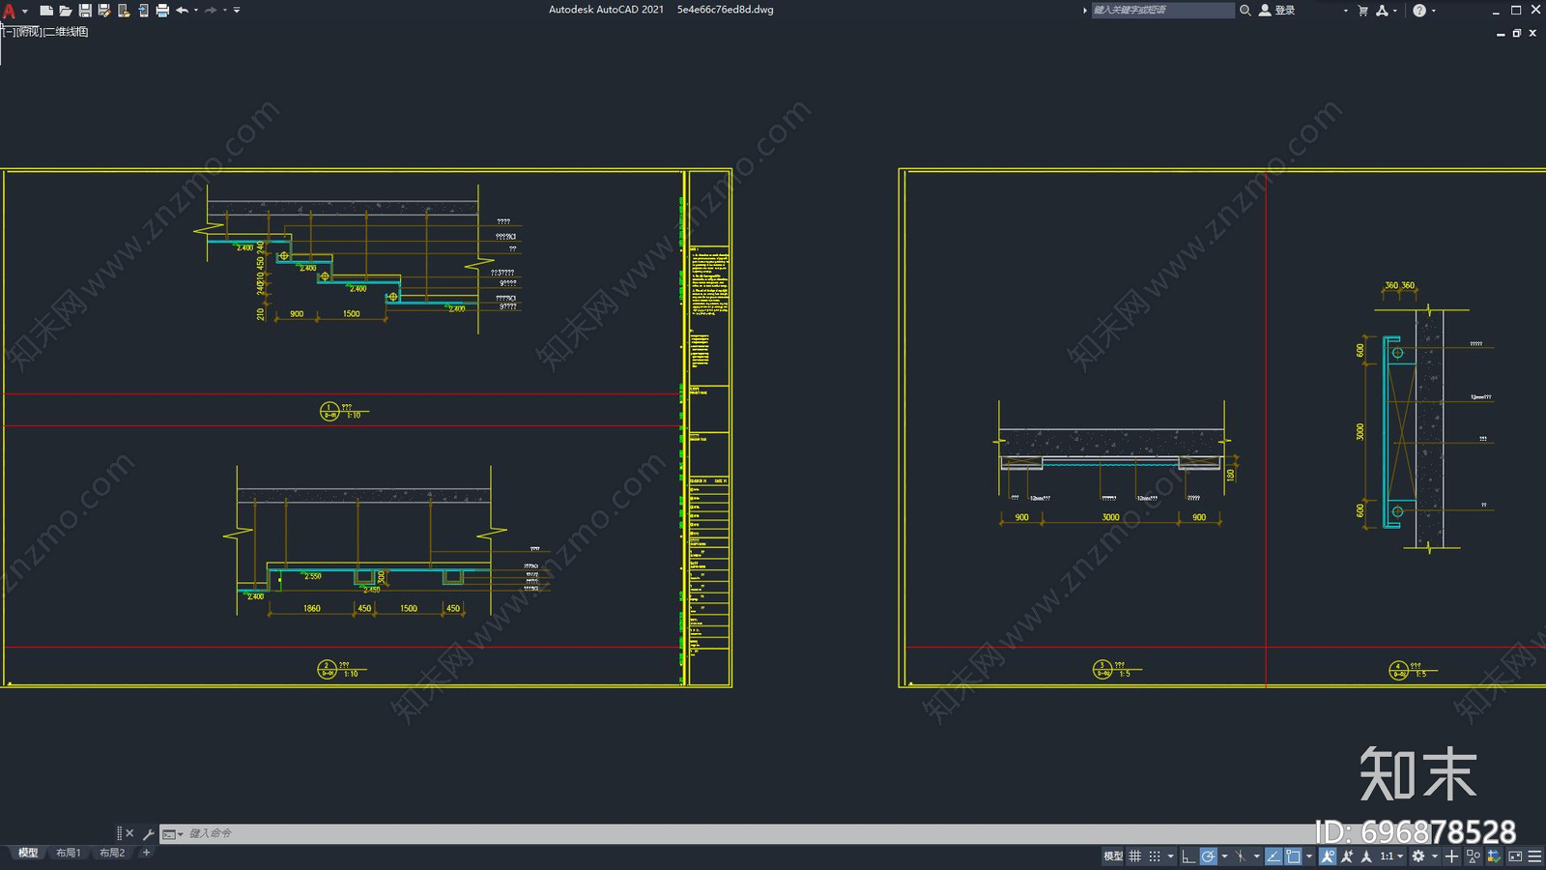Toggle 模型 space button in status bar

[1113, 856]
